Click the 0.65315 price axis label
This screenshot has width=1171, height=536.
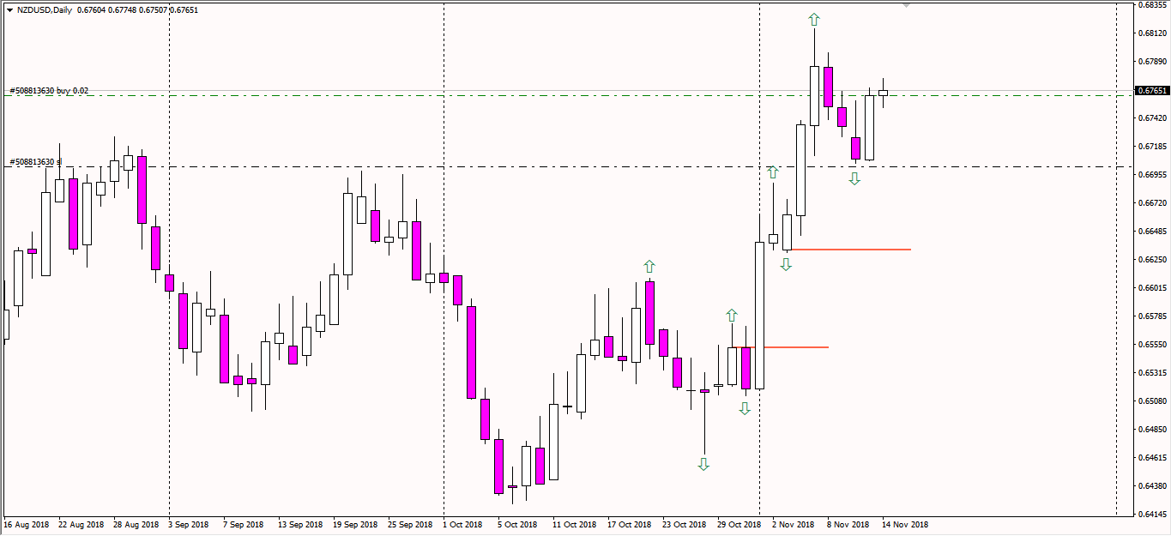point(1152,373)
